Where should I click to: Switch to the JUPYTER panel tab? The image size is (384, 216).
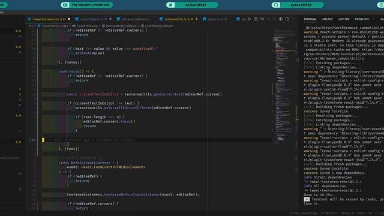coord(344,19)
